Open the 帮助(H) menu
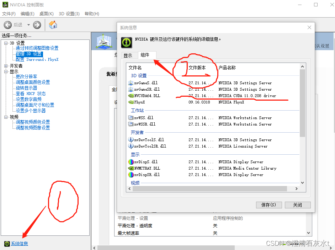Screen dimensions: 335x250 coord(92,14)
